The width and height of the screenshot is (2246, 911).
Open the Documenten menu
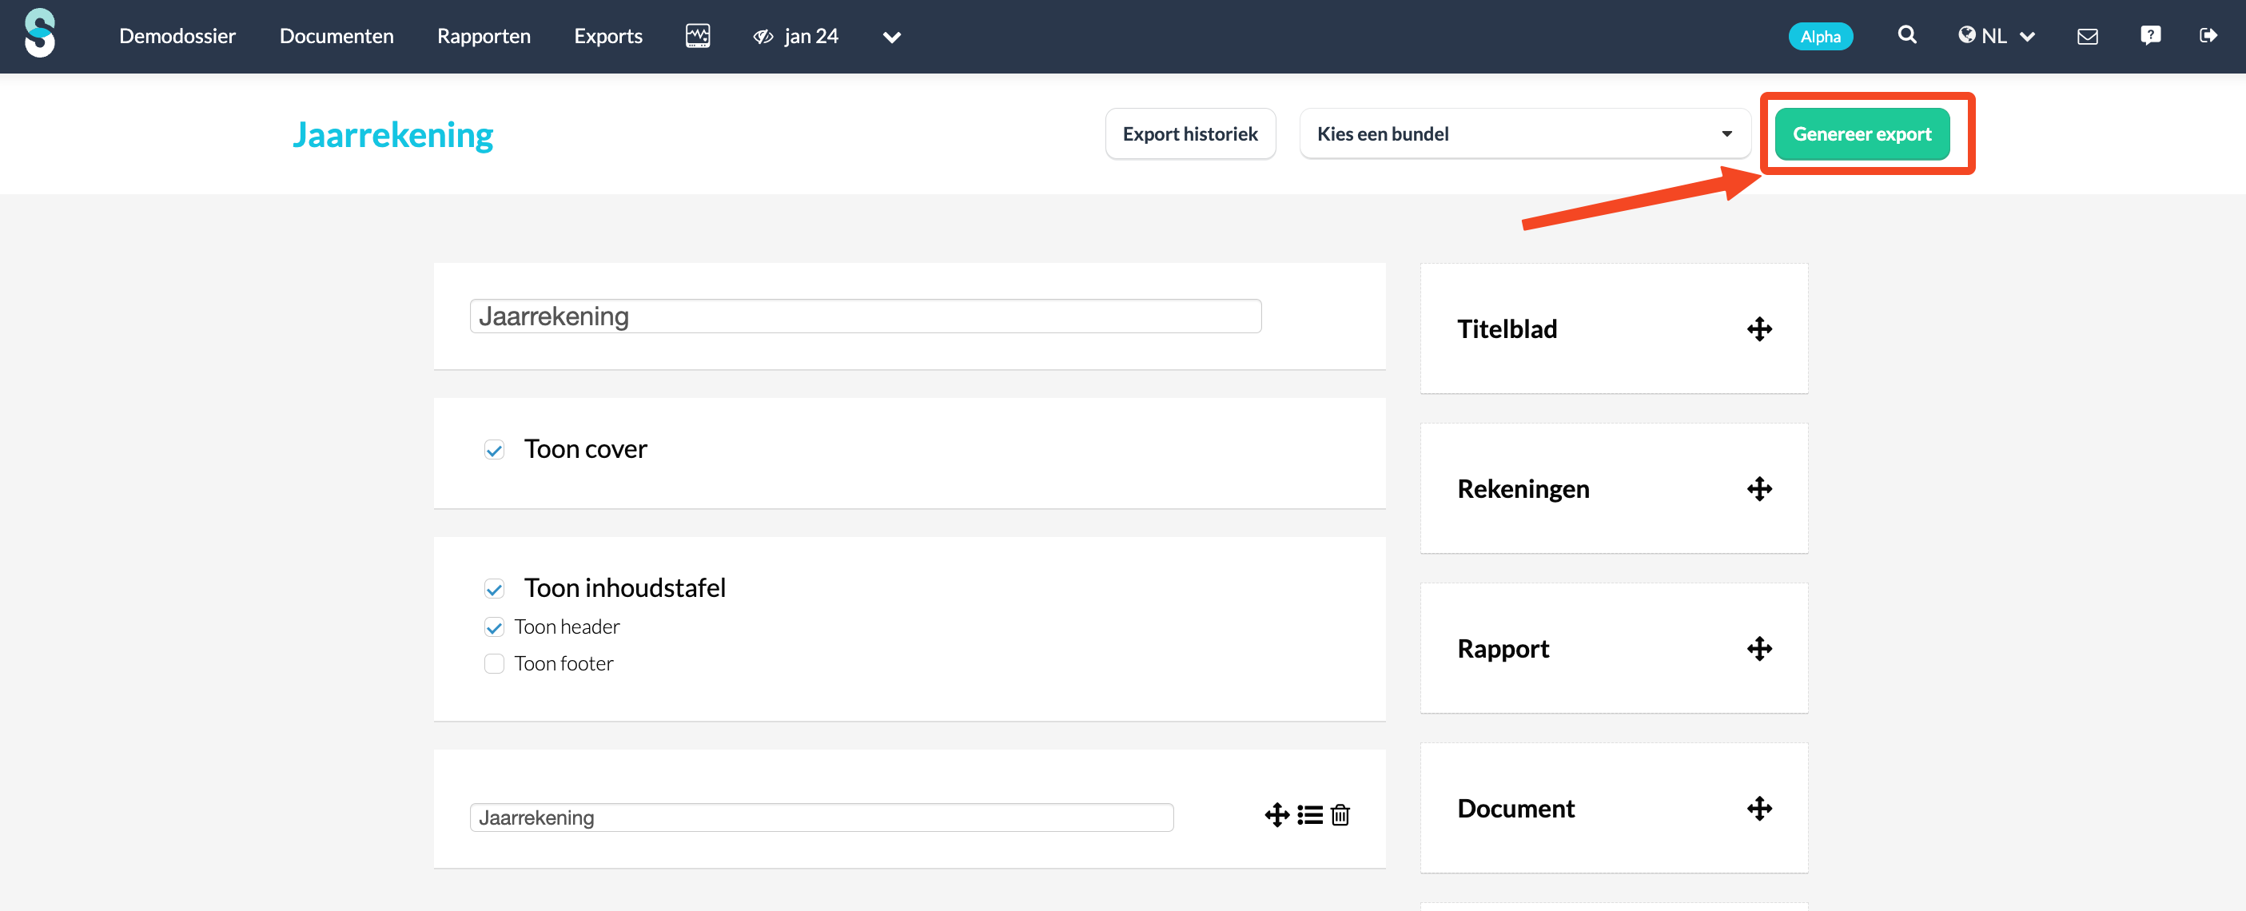(337, 36)
